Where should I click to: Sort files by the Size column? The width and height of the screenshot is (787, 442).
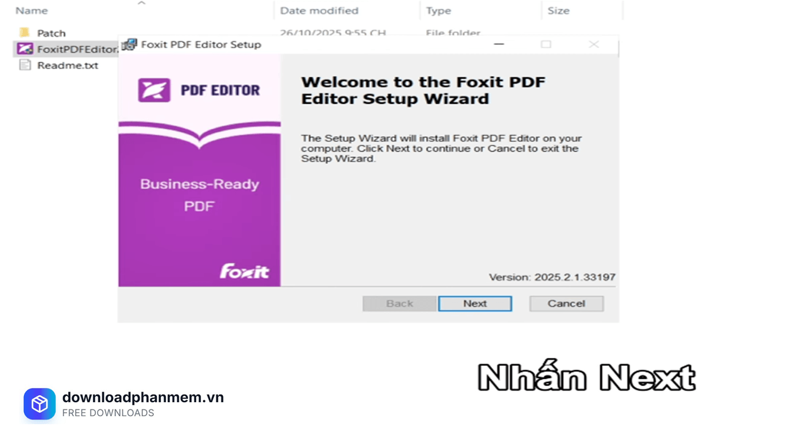tap(558, 10)
